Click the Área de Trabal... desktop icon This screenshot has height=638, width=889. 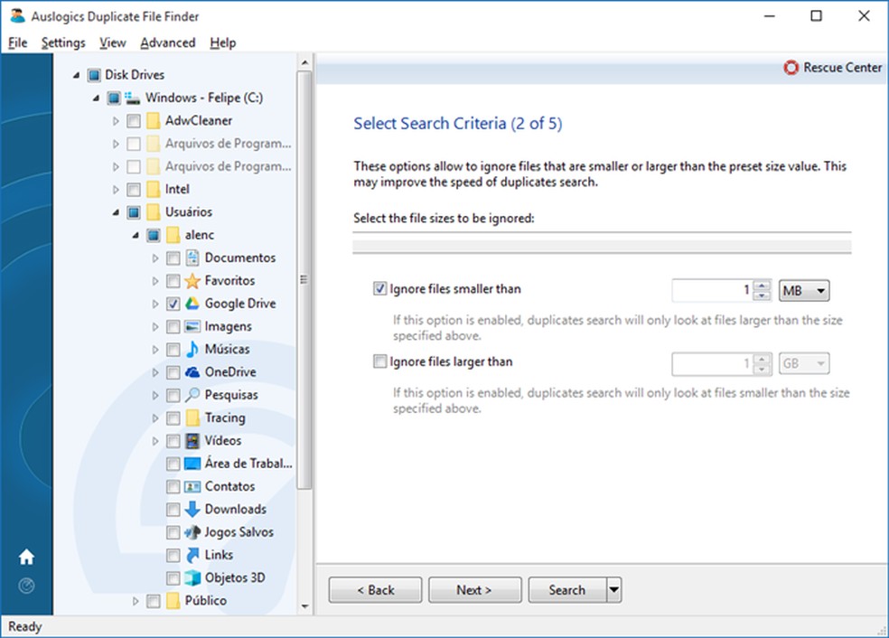click(192, 464)
